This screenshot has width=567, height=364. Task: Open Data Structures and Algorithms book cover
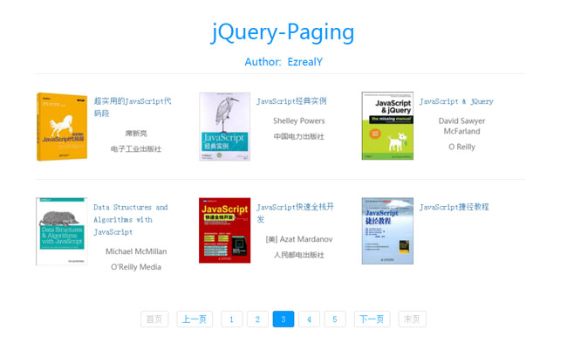pos(62,230)
